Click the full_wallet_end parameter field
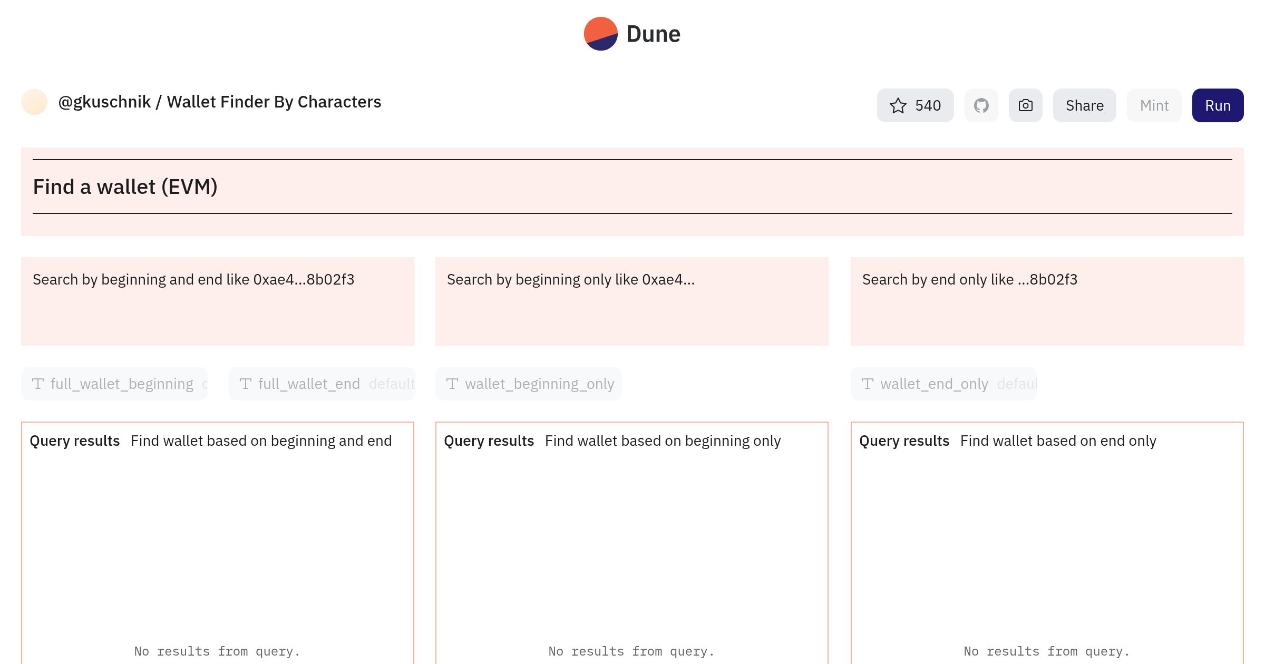The width and height of the screenshot is (1265, 664). 322,384
